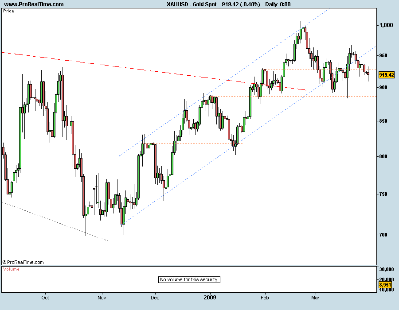Click the 2009 date axis label
Viewport: 399px width, 310px height.
210,297
